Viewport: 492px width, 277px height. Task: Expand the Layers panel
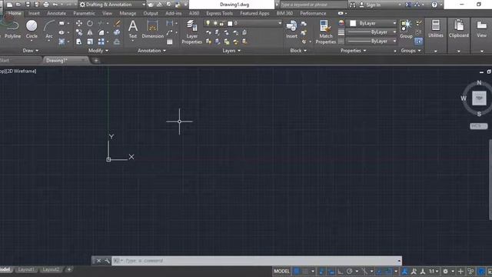[231, 51]
